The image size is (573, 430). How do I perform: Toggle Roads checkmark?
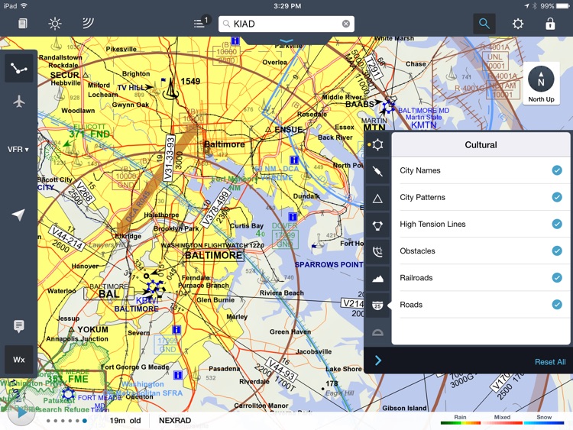(557, 304)
